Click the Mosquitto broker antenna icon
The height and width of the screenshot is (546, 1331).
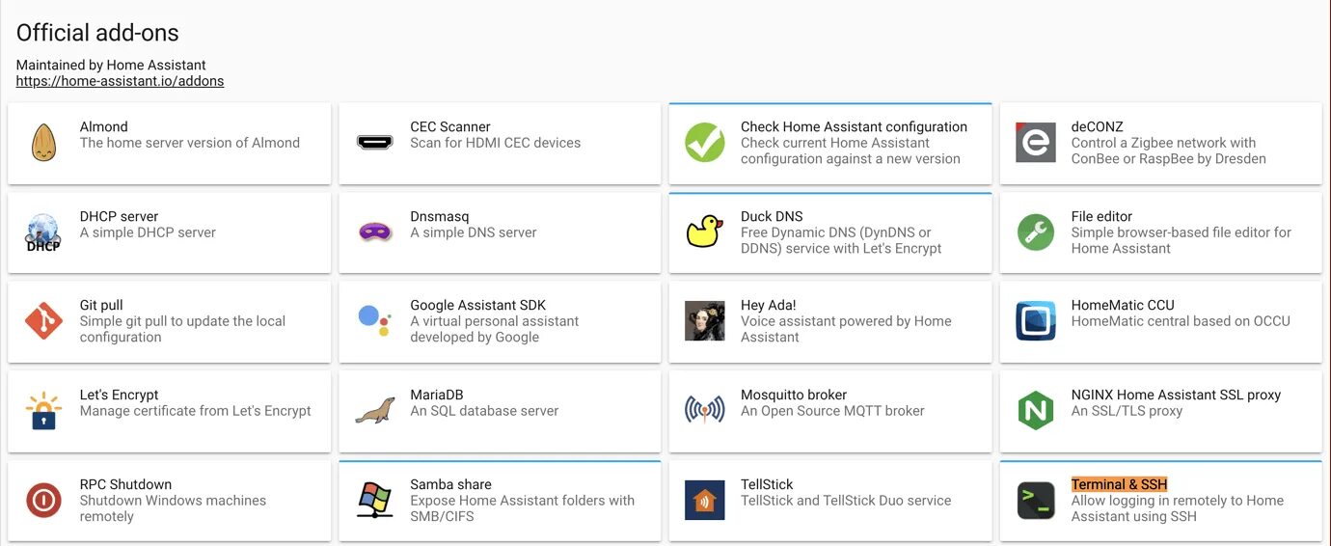coord(705,411)
